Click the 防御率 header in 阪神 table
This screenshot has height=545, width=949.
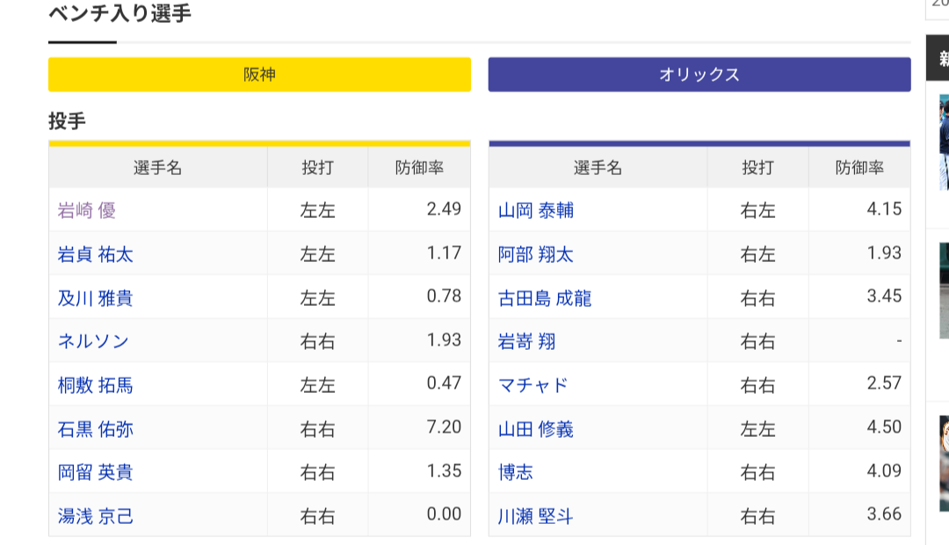click(419, 168)
